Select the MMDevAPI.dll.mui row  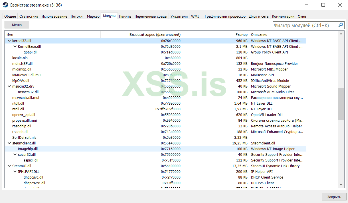click(155, 75)
